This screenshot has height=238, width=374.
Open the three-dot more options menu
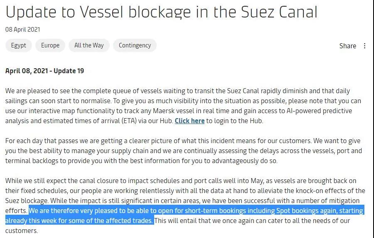pyautogui.click(x=365, y=46)
